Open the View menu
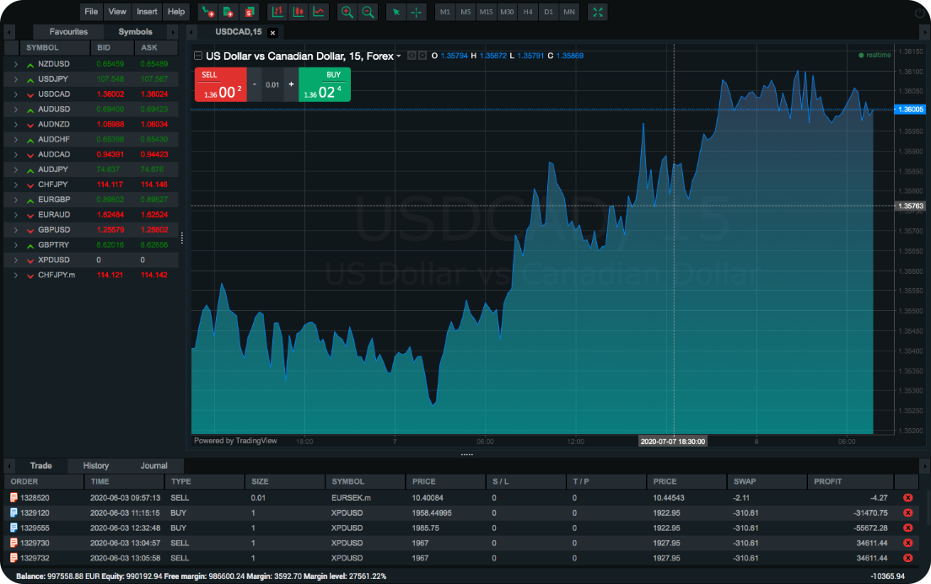931x584 pixels. pos(117,12)
